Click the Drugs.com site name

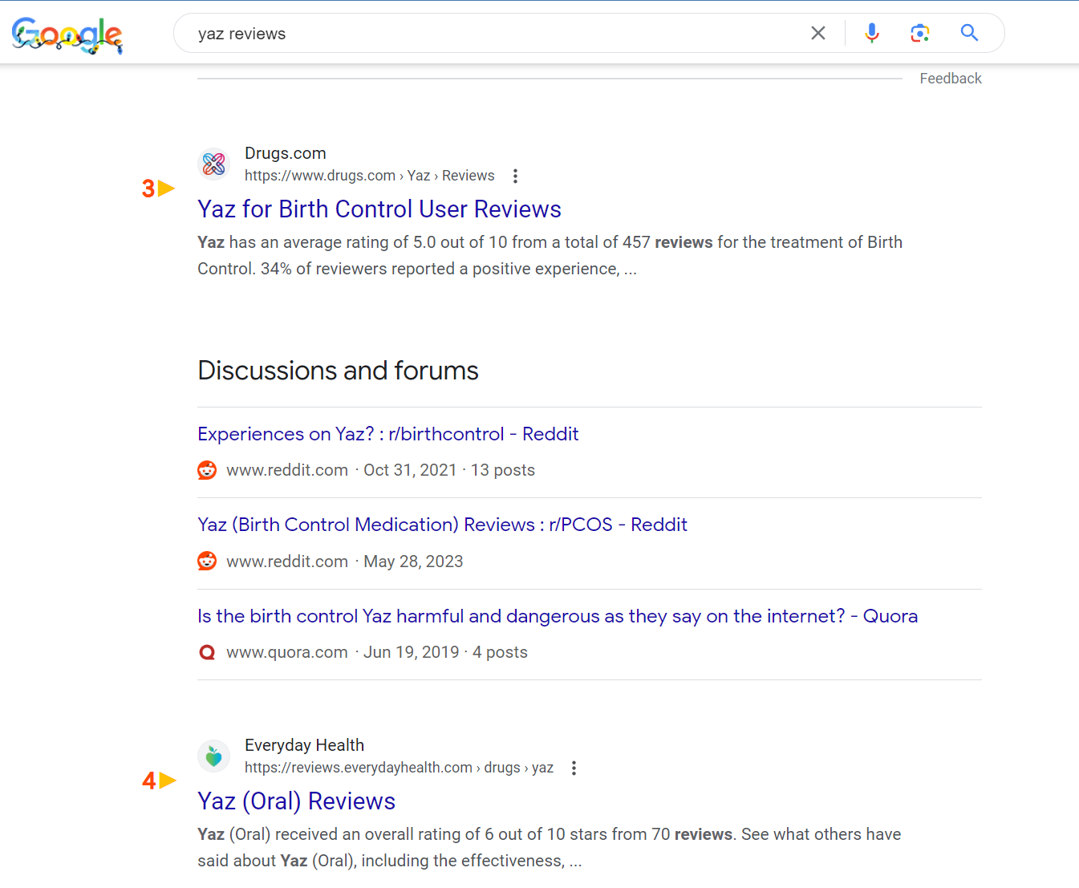click(286, 153)
